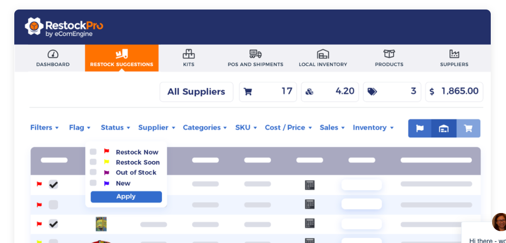
Task: Check the second row's empty checkbox
Action: (x=53, y=204)
